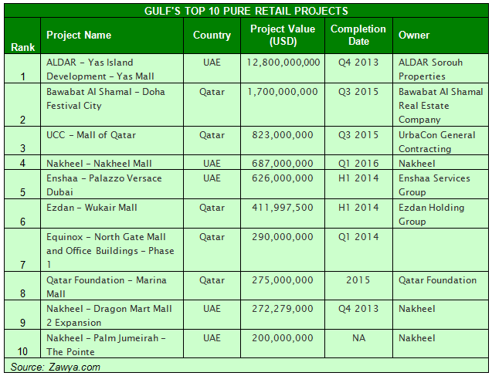
Task: Click the Bawabat Al Shamal project name
Action: (106, 99)
